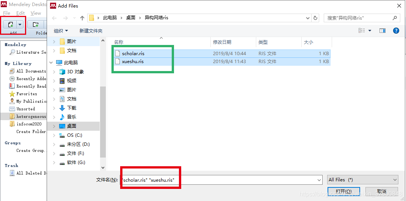406x201 pixels.
Task: Click the 文件名 input field
Action: 221,179
